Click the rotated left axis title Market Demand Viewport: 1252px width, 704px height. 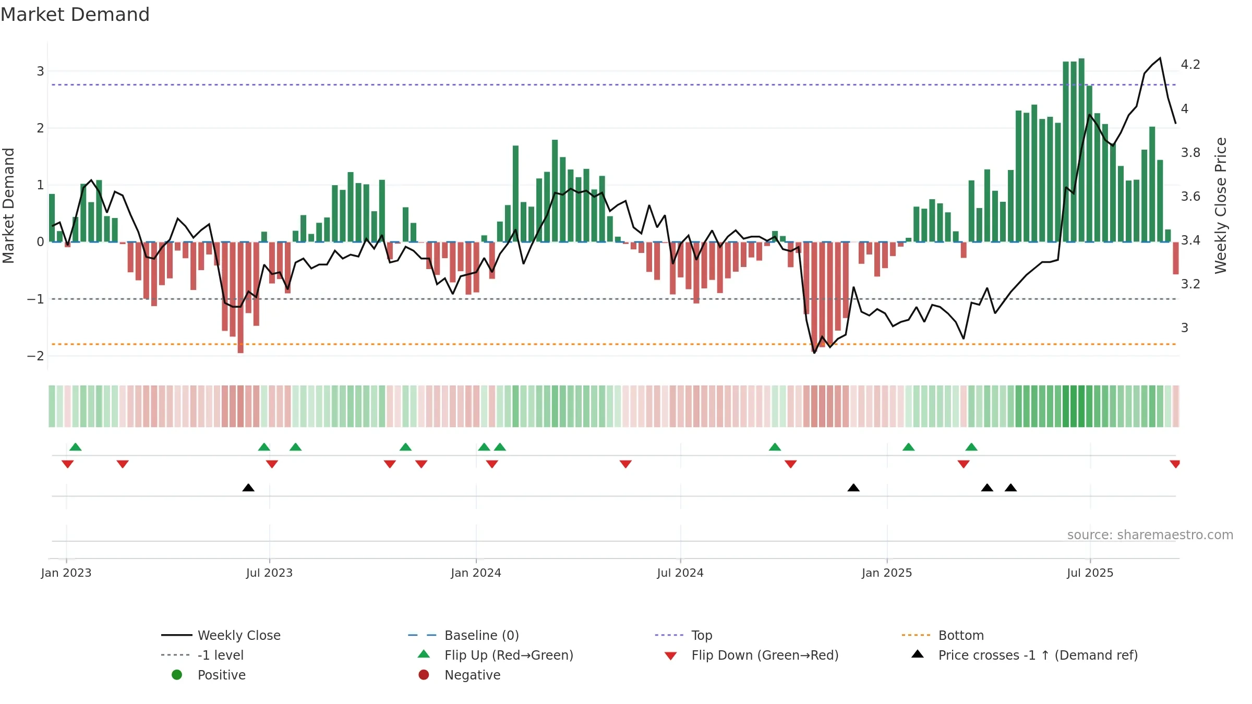[x=8, y=205]
